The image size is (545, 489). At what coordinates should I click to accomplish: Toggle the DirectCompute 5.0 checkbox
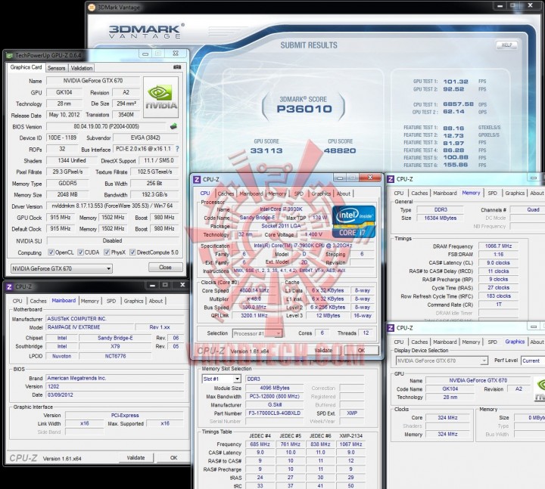(x=132, y=252)
